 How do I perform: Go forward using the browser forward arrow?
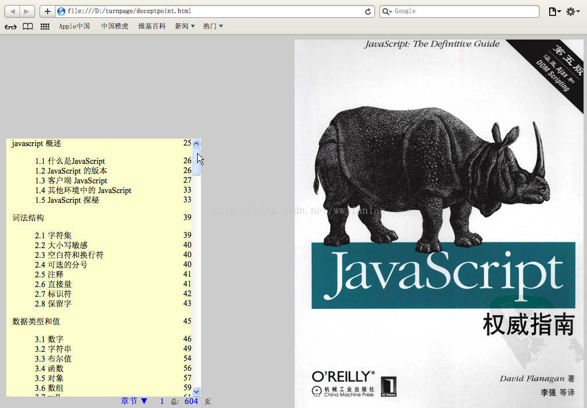click(27, 11)
